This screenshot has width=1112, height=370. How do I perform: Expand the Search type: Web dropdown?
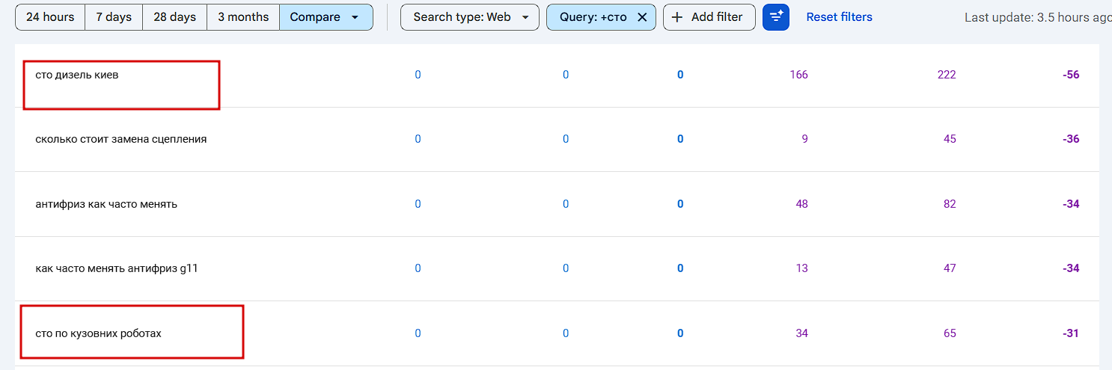525,17
